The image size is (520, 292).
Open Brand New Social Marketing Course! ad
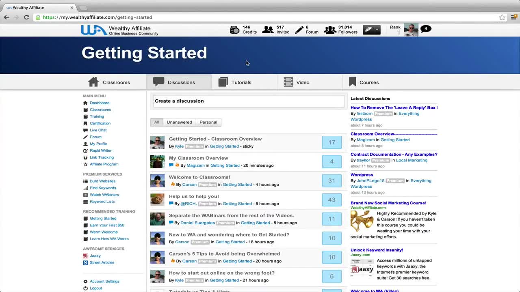click(388, 203)
